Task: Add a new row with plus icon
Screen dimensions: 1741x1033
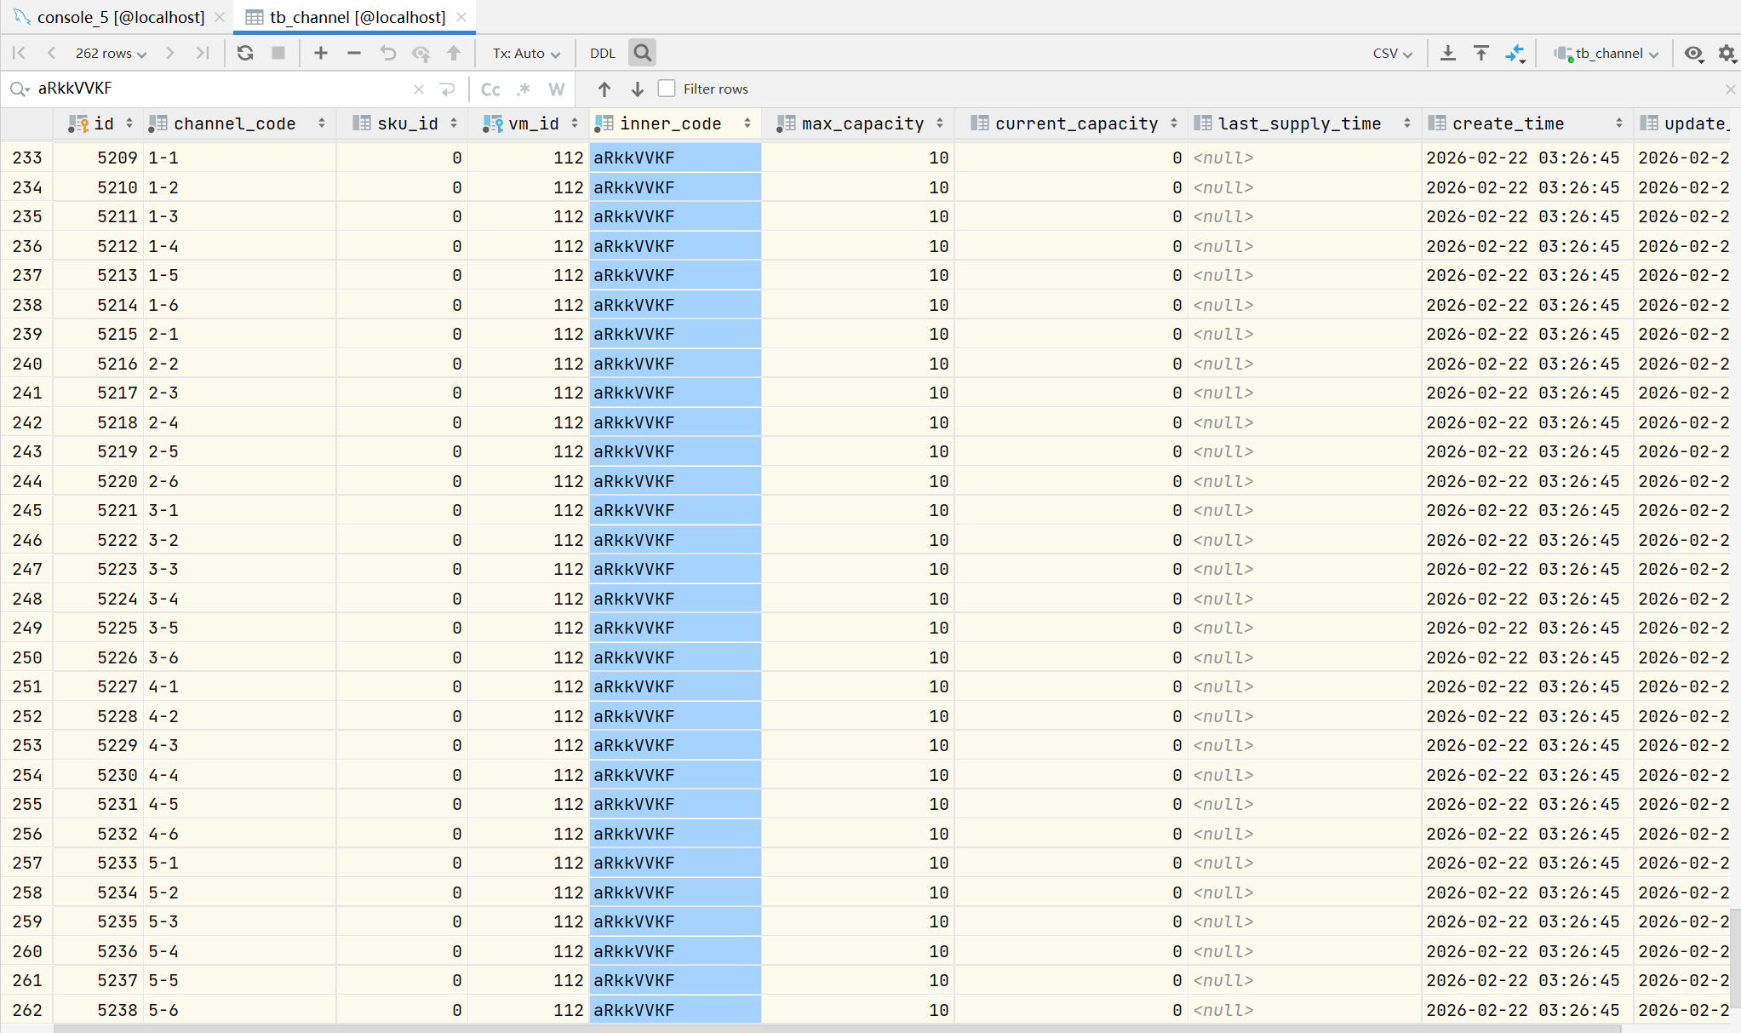Action: click(320, 53)
